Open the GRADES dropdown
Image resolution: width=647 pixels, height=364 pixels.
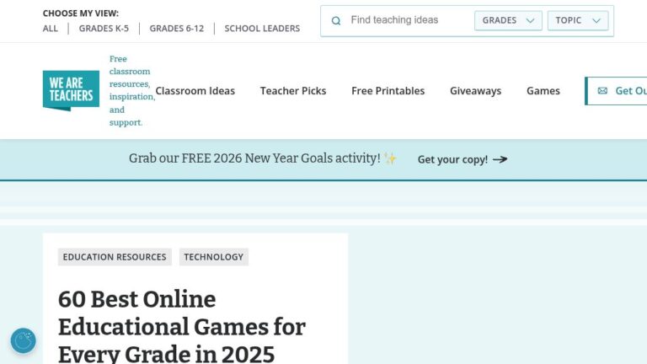click(x=508, y=20)
